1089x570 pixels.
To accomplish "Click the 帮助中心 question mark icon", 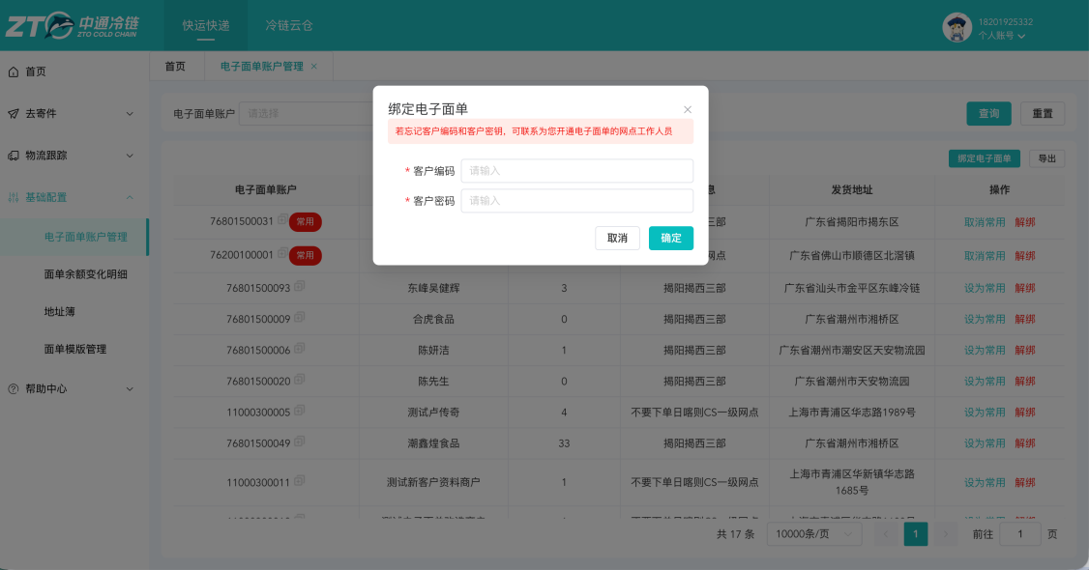I will tap(14, 389).
